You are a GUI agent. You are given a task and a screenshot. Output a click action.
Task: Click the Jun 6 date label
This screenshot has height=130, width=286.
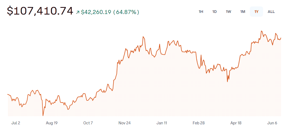click(272, 123)
